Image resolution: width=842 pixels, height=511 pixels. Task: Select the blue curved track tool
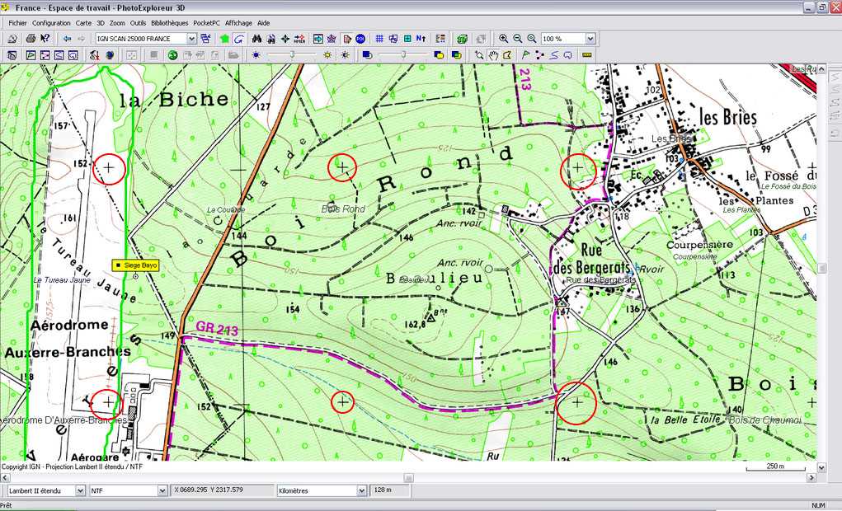[x=553, y=54]
